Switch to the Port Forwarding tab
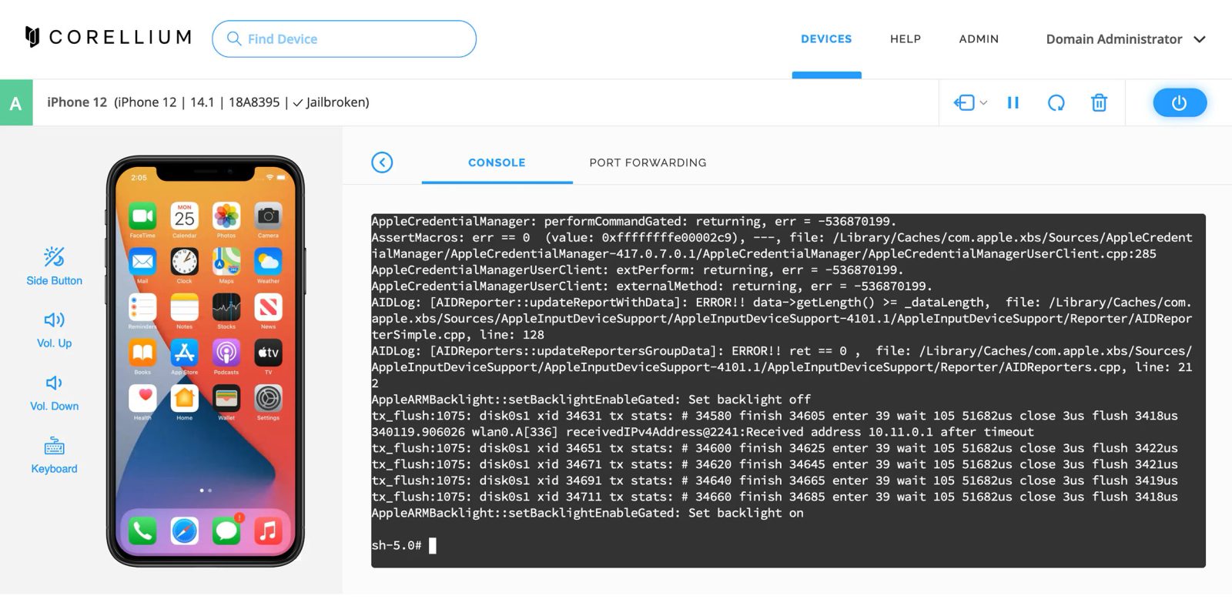This screenshot has height=616, width=1232. (648, 162)
